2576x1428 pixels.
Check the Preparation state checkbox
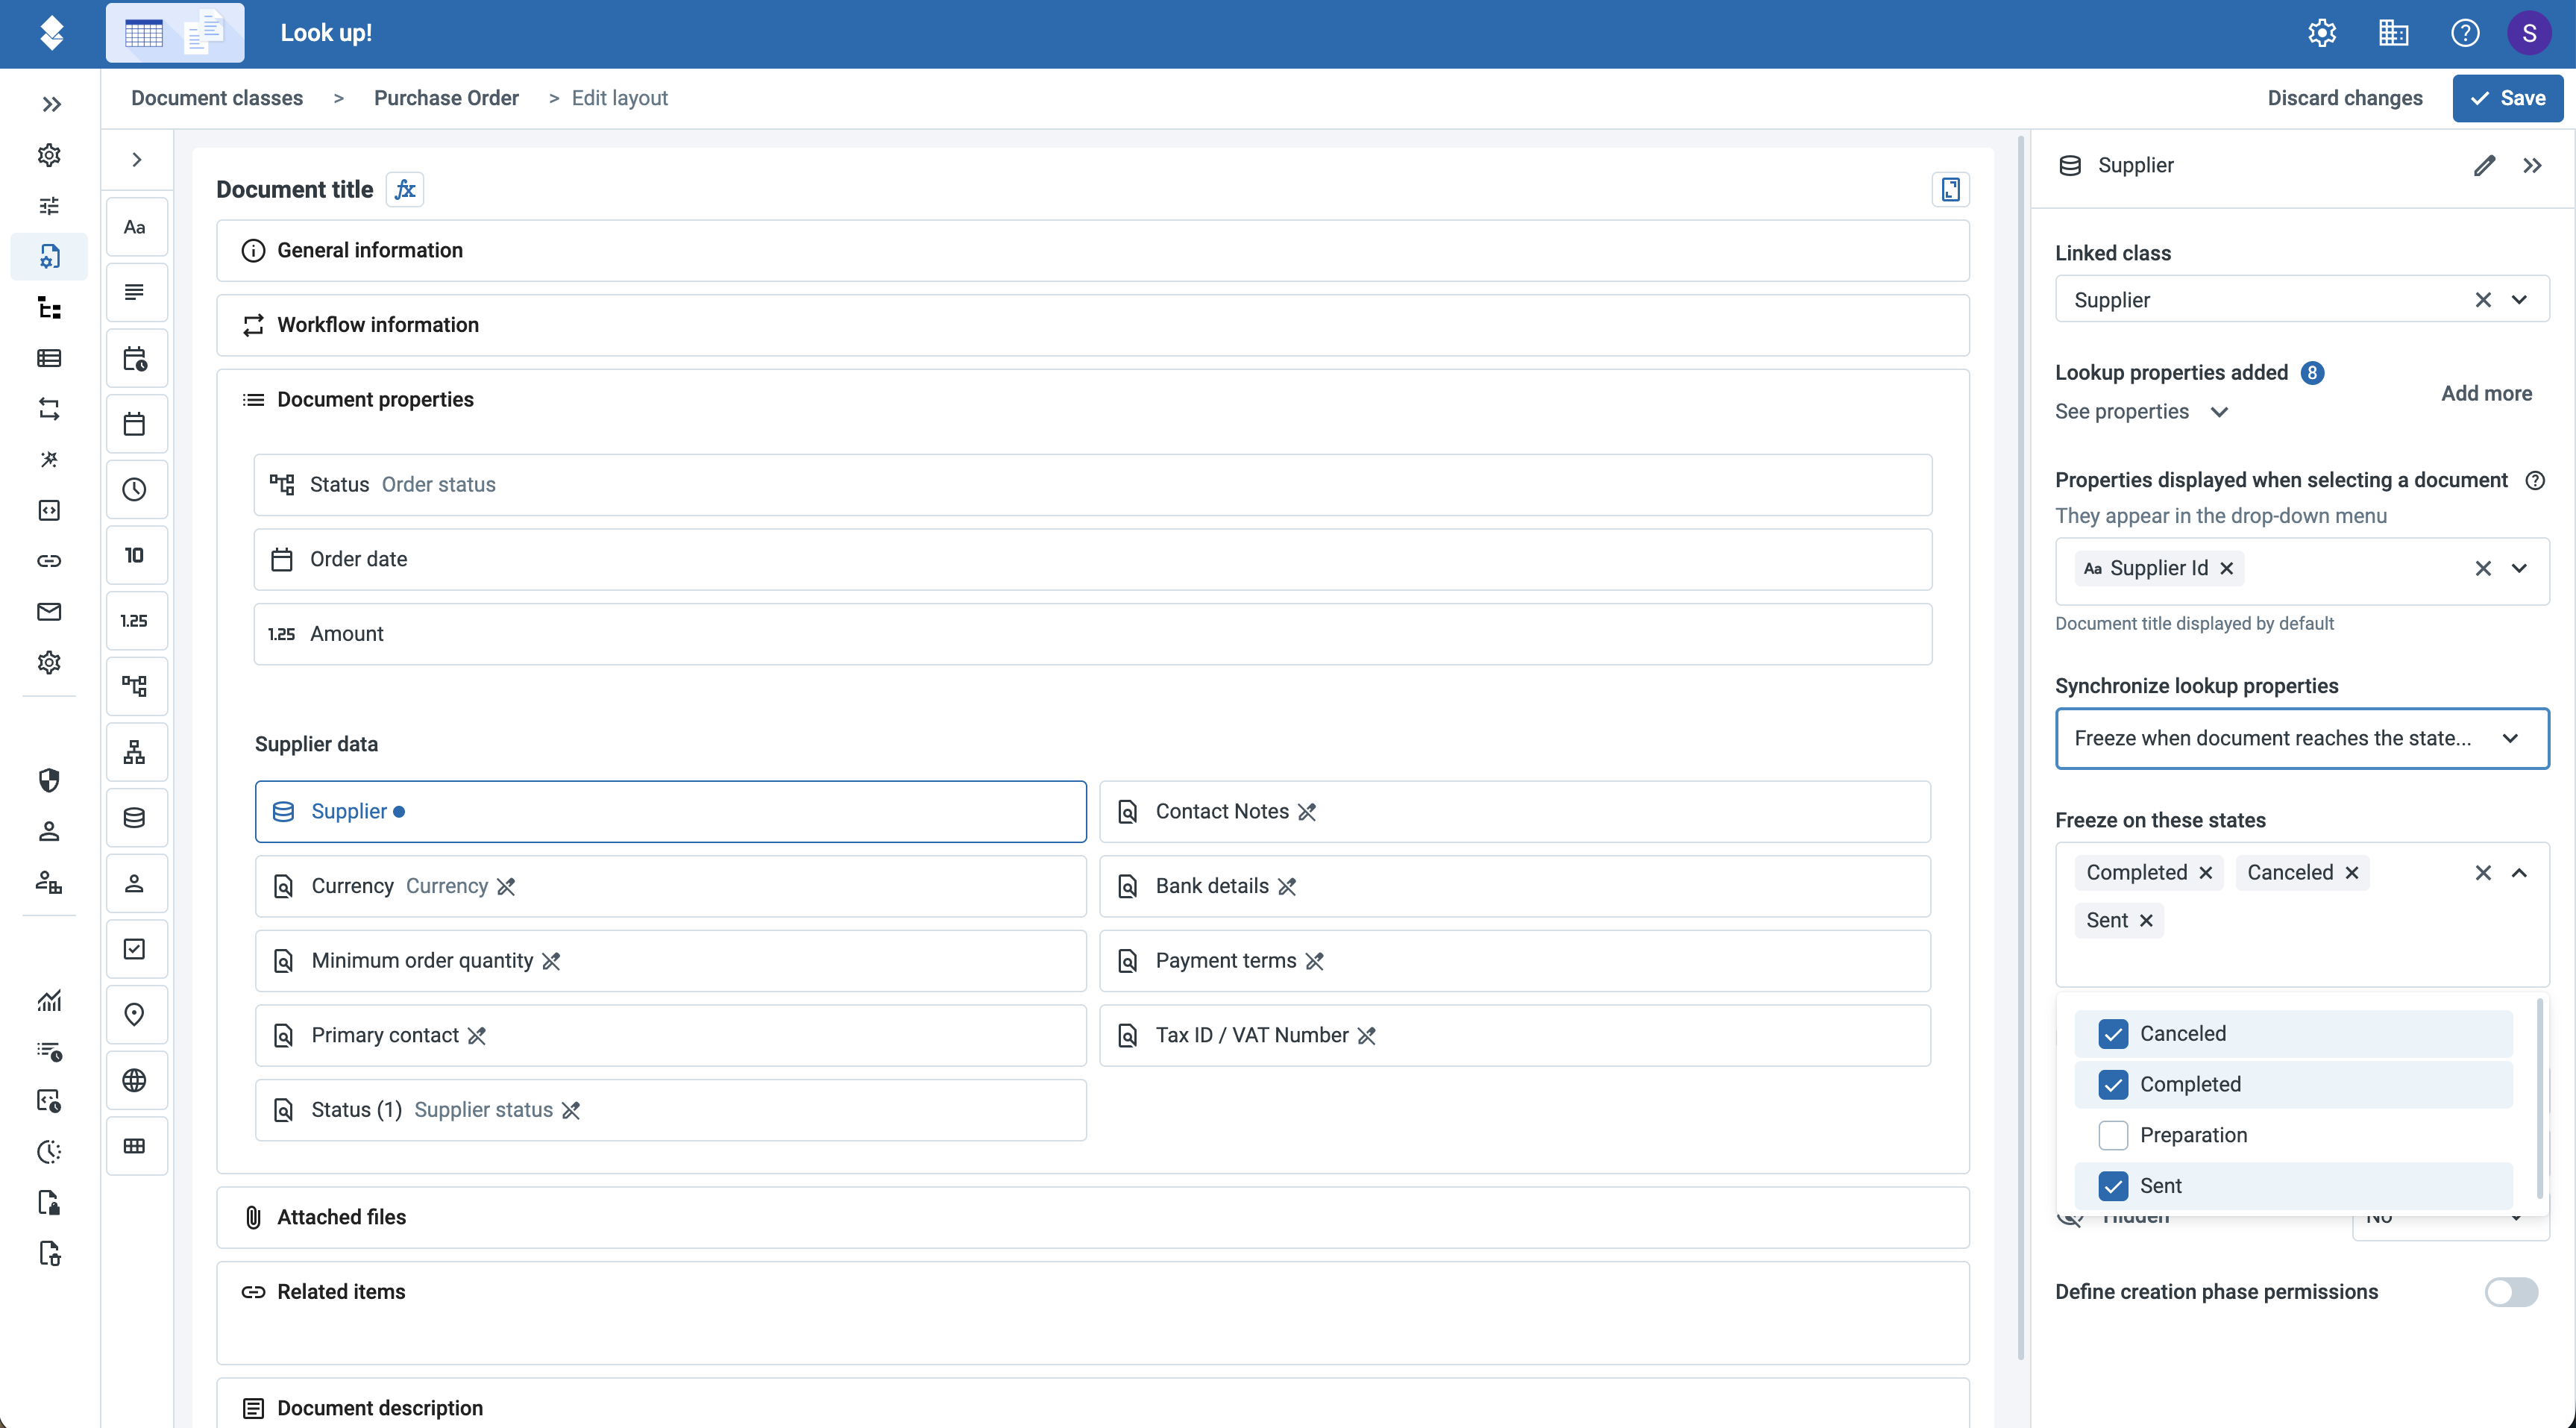(2112, 1135)
